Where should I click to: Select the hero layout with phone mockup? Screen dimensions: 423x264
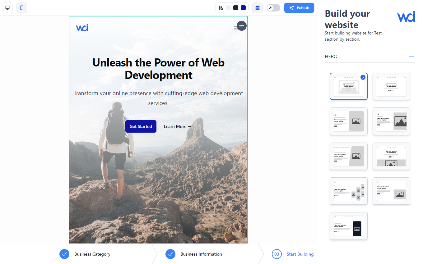349,226
